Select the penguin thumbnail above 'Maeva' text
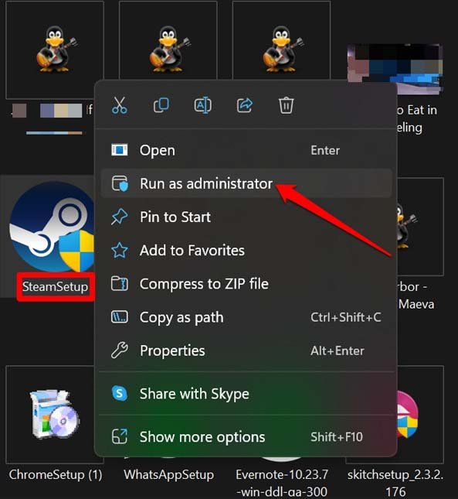 point(420,227)
